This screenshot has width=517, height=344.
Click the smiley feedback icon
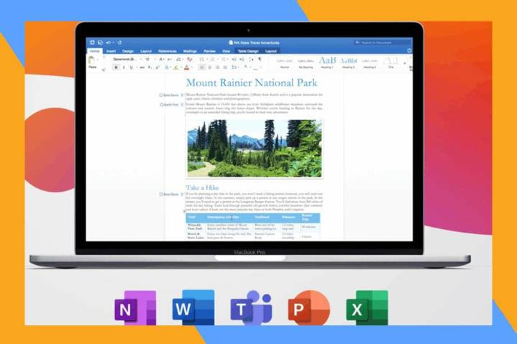(410, 51)
